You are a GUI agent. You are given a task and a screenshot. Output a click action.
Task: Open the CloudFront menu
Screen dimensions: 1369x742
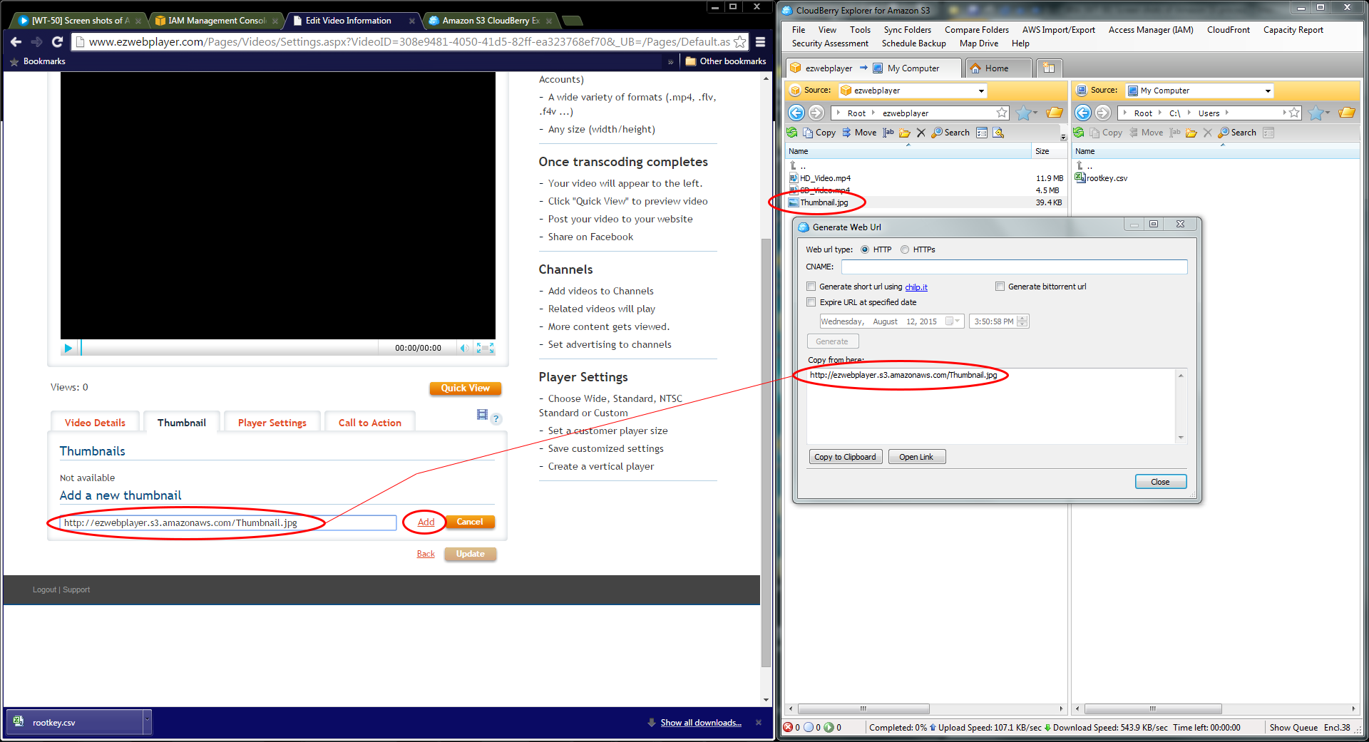(x=1228, y=30)
